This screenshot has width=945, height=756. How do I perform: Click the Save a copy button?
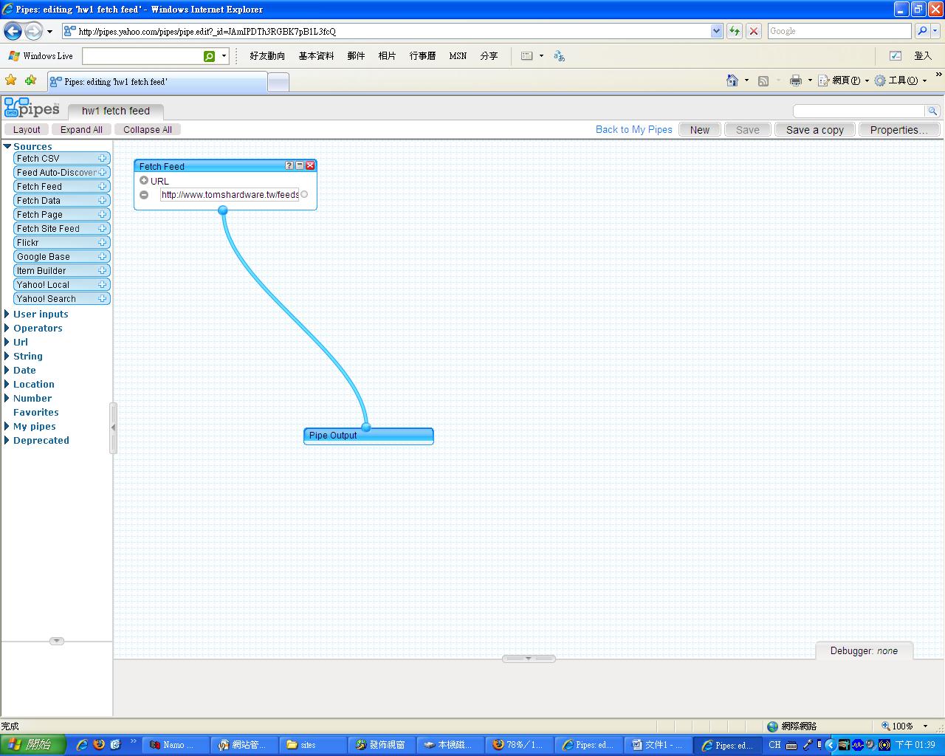pyautogui.click(x=815, y=129)
